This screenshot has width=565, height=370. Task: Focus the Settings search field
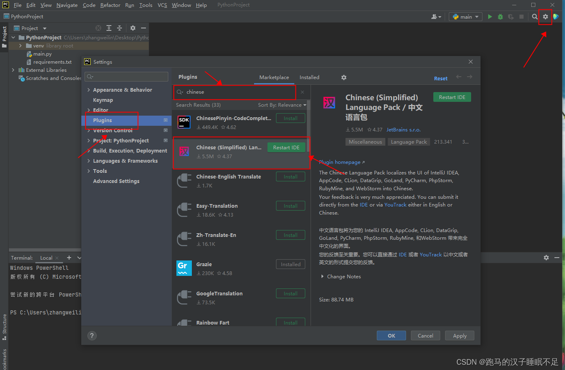point(126,77)
